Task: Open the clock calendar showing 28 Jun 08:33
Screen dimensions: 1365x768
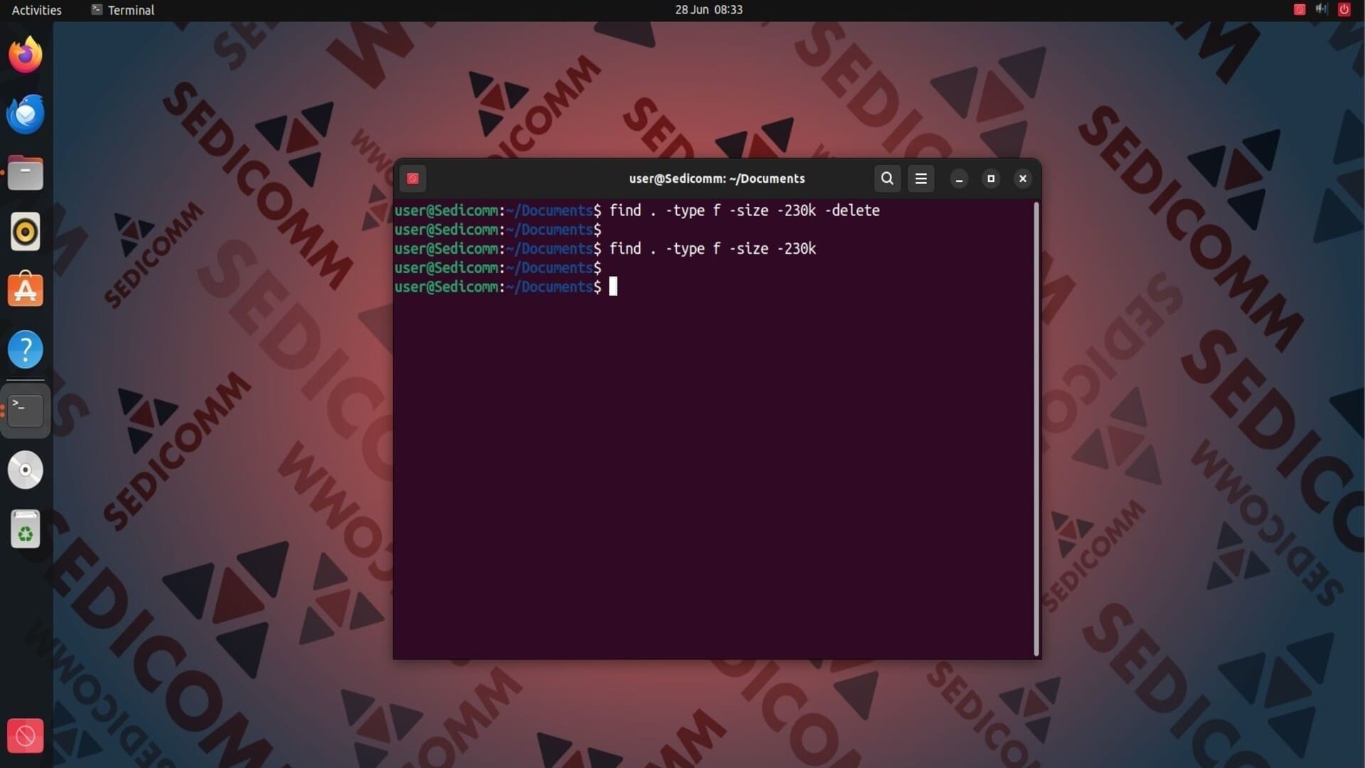Action: coord(709,10)
